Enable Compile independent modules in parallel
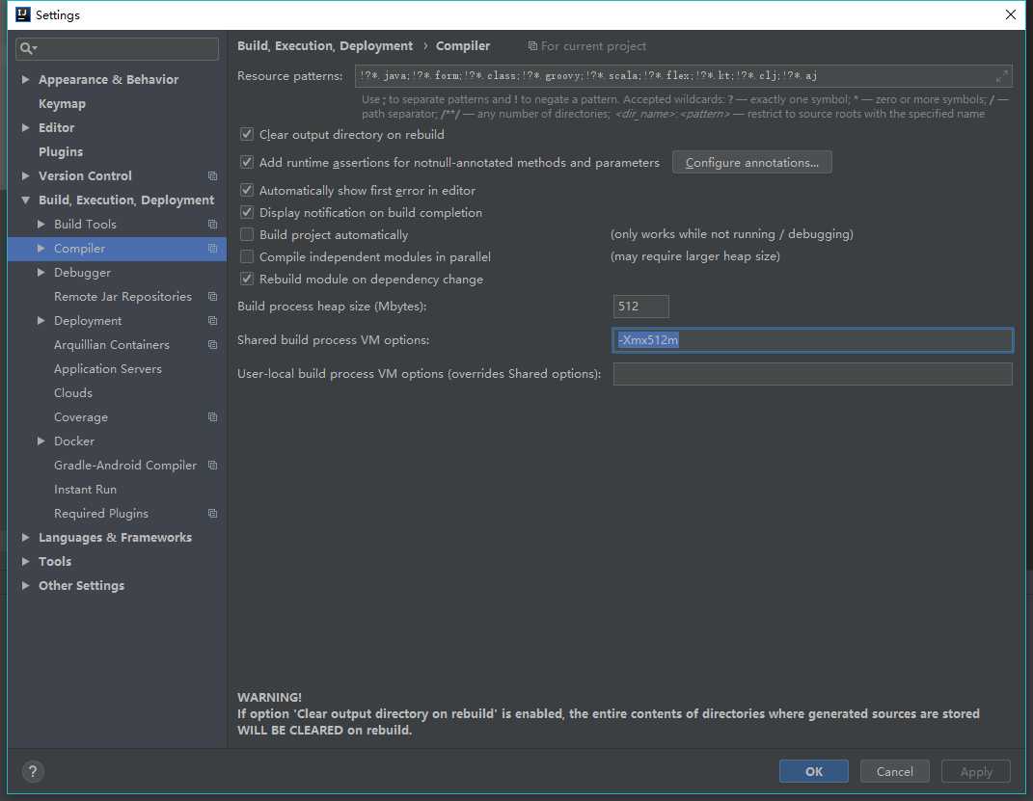1033x801 pixels. [247, 256]
